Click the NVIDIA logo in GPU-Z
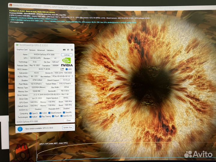The height and width of the screenshot is (162, 216). [x=67, y=62]
